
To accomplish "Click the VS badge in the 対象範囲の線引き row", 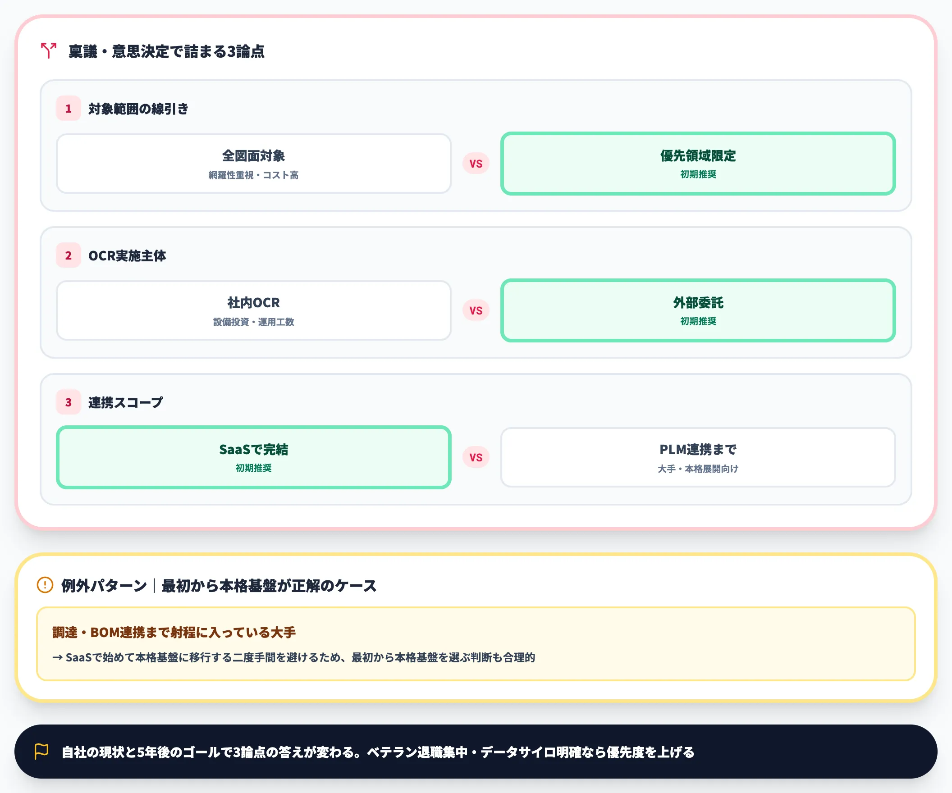I will click(476, 164).
